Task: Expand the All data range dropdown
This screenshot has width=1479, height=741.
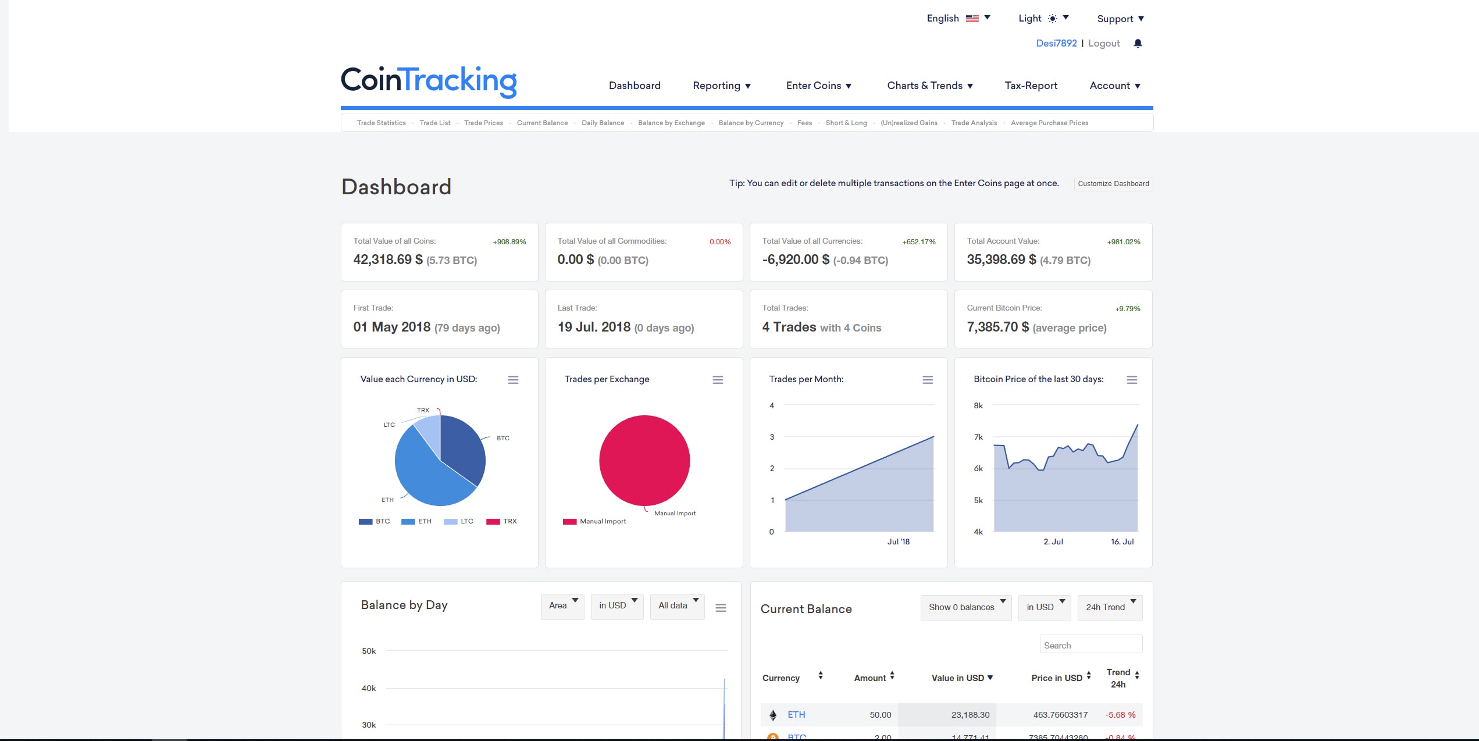Action: click(x=678, y=606)
